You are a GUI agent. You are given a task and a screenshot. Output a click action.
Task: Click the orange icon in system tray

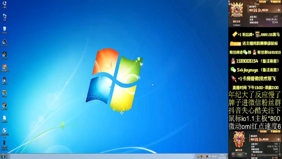(204, 156)
